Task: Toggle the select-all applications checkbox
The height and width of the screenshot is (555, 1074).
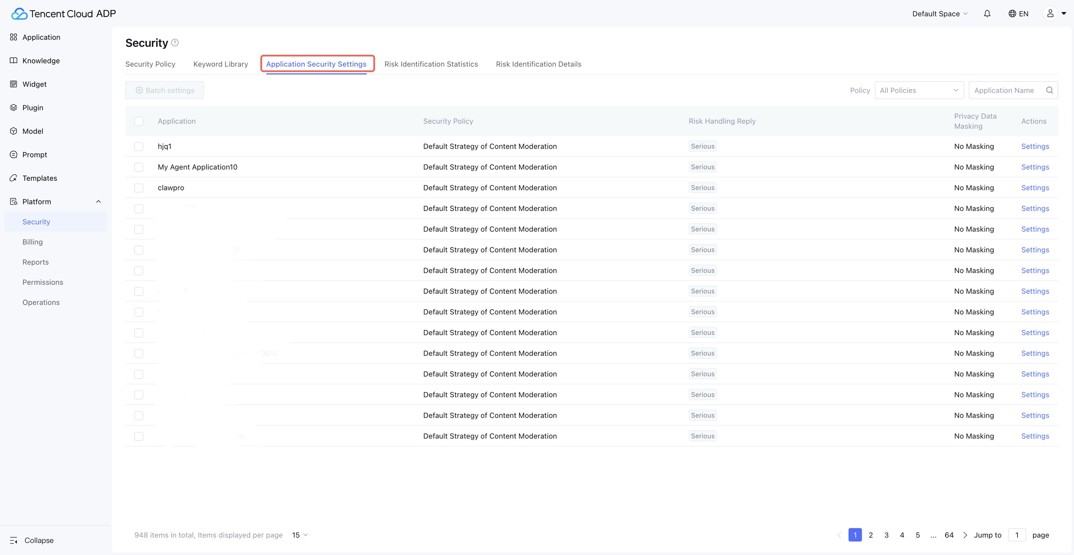Action: [139, 121]
